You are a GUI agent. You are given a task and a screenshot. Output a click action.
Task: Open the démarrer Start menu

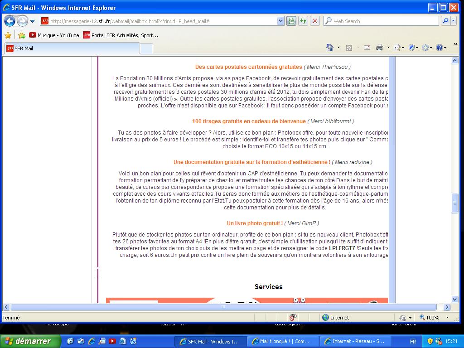30,341
